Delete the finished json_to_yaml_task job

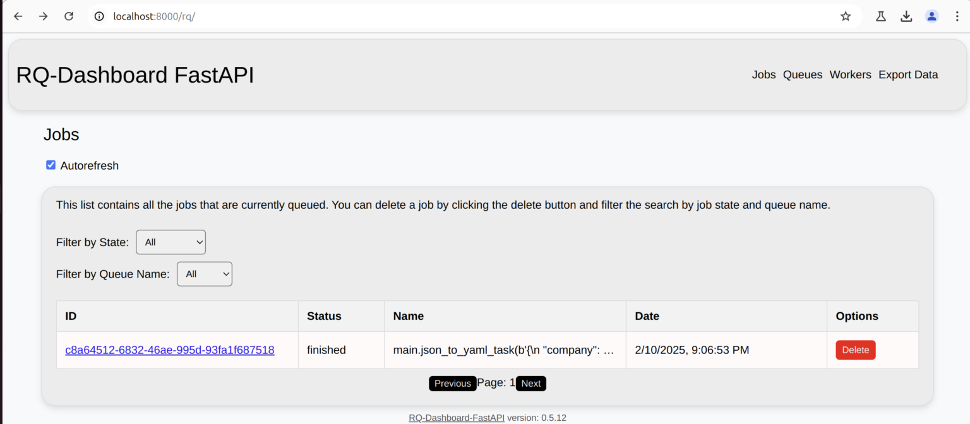855,350
